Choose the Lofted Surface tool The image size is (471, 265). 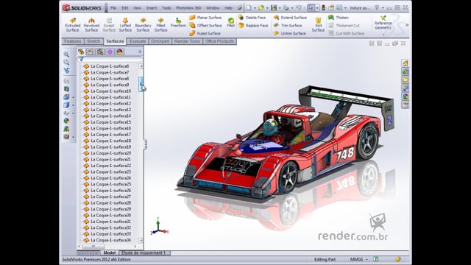pyautogui.click(x=125, y=24)
